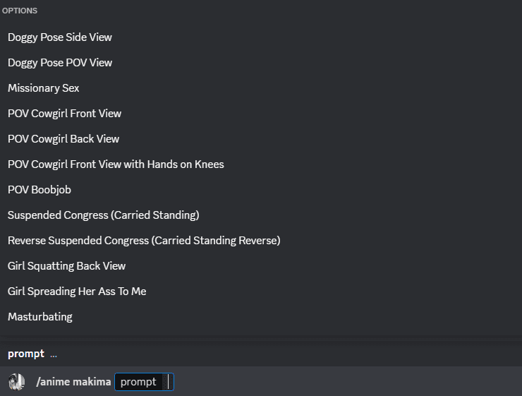Choose the 'Doggy Pose POV View' option
This screenshot has width=522, height=396.
(x=60, y=62)
